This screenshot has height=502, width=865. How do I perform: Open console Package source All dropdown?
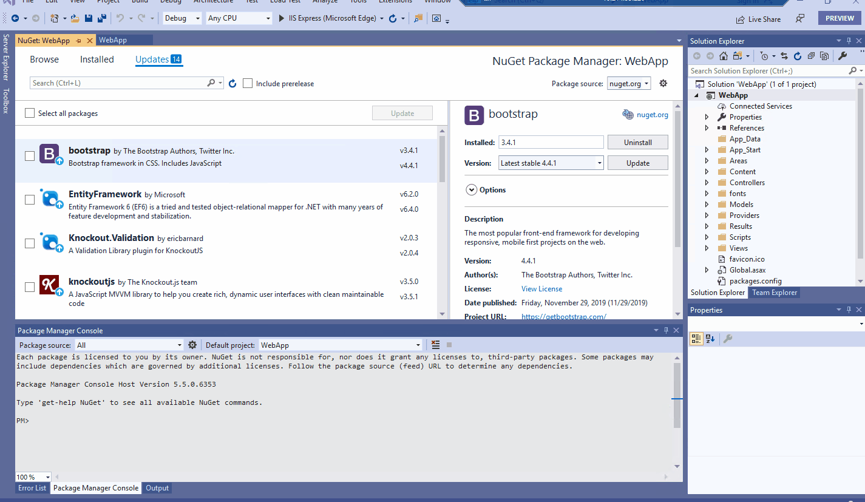point(129,345)
